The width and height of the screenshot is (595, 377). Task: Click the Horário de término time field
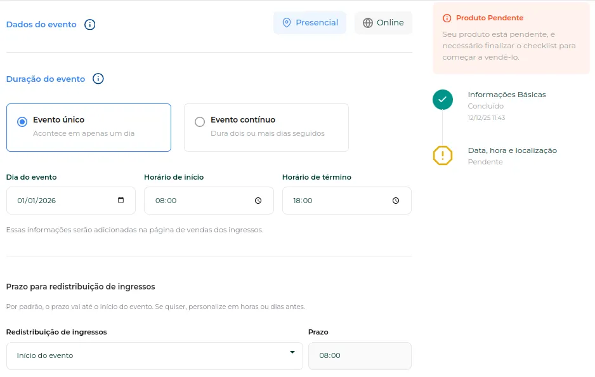click(x=347, y=201)
